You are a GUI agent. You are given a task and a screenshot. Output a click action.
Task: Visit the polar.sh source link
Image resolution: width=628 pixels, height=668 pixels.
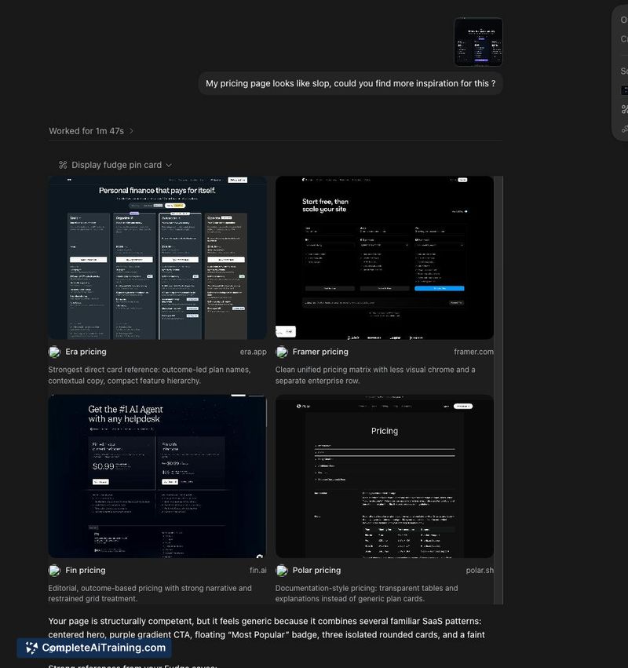(x=480, y=571)
